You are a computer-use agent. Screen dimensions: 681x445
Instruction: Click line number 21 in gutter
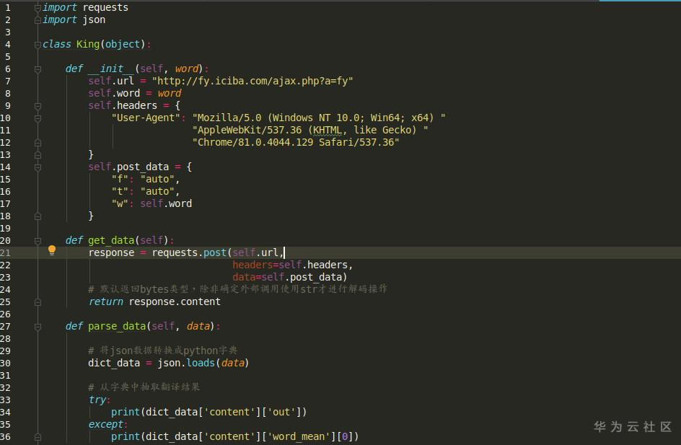click(5, 252)
